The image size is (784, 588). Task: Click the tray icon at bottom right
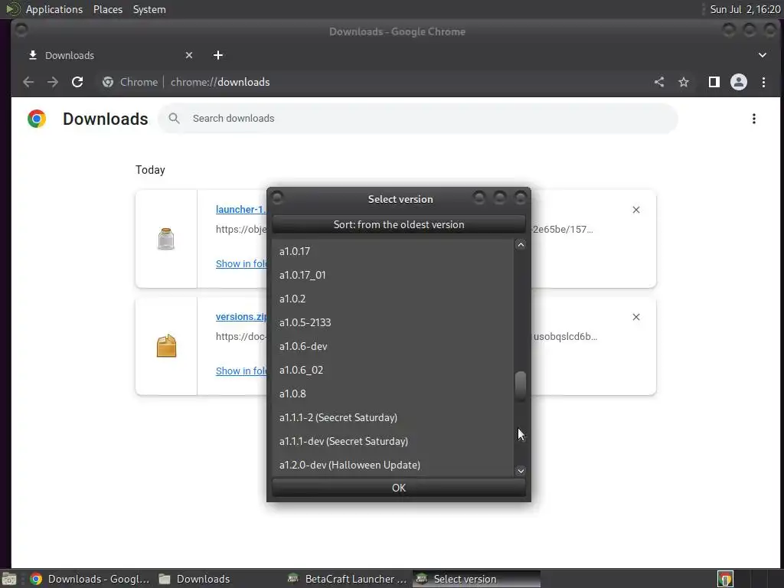pyautogui.click(x=725, y=579)
